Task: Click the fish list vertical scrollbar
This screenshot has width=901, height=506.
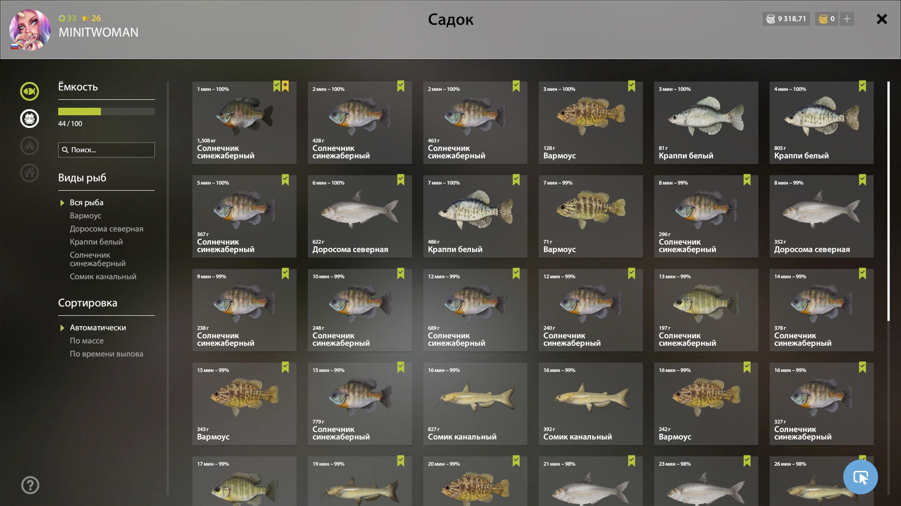Action: click(x=888, y=201)
